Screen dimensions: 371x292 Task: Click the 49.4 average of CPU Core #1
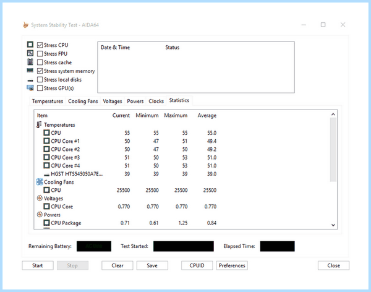[x=211, y=141]
